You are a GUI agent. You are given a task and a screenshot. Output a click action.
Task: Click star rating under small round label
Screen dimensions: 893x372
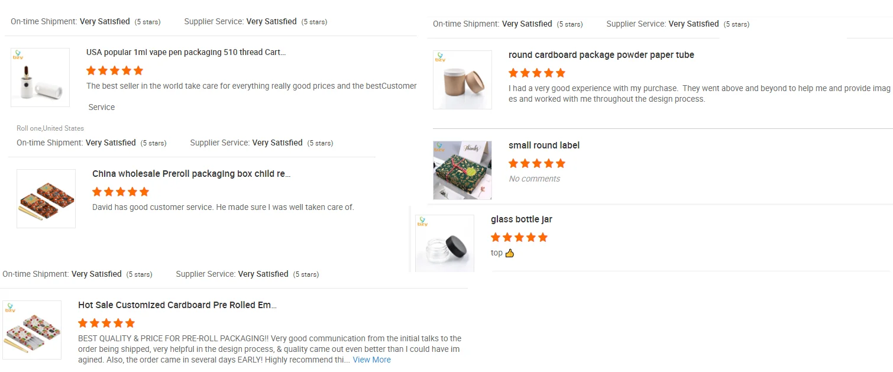tap(536, 163)
